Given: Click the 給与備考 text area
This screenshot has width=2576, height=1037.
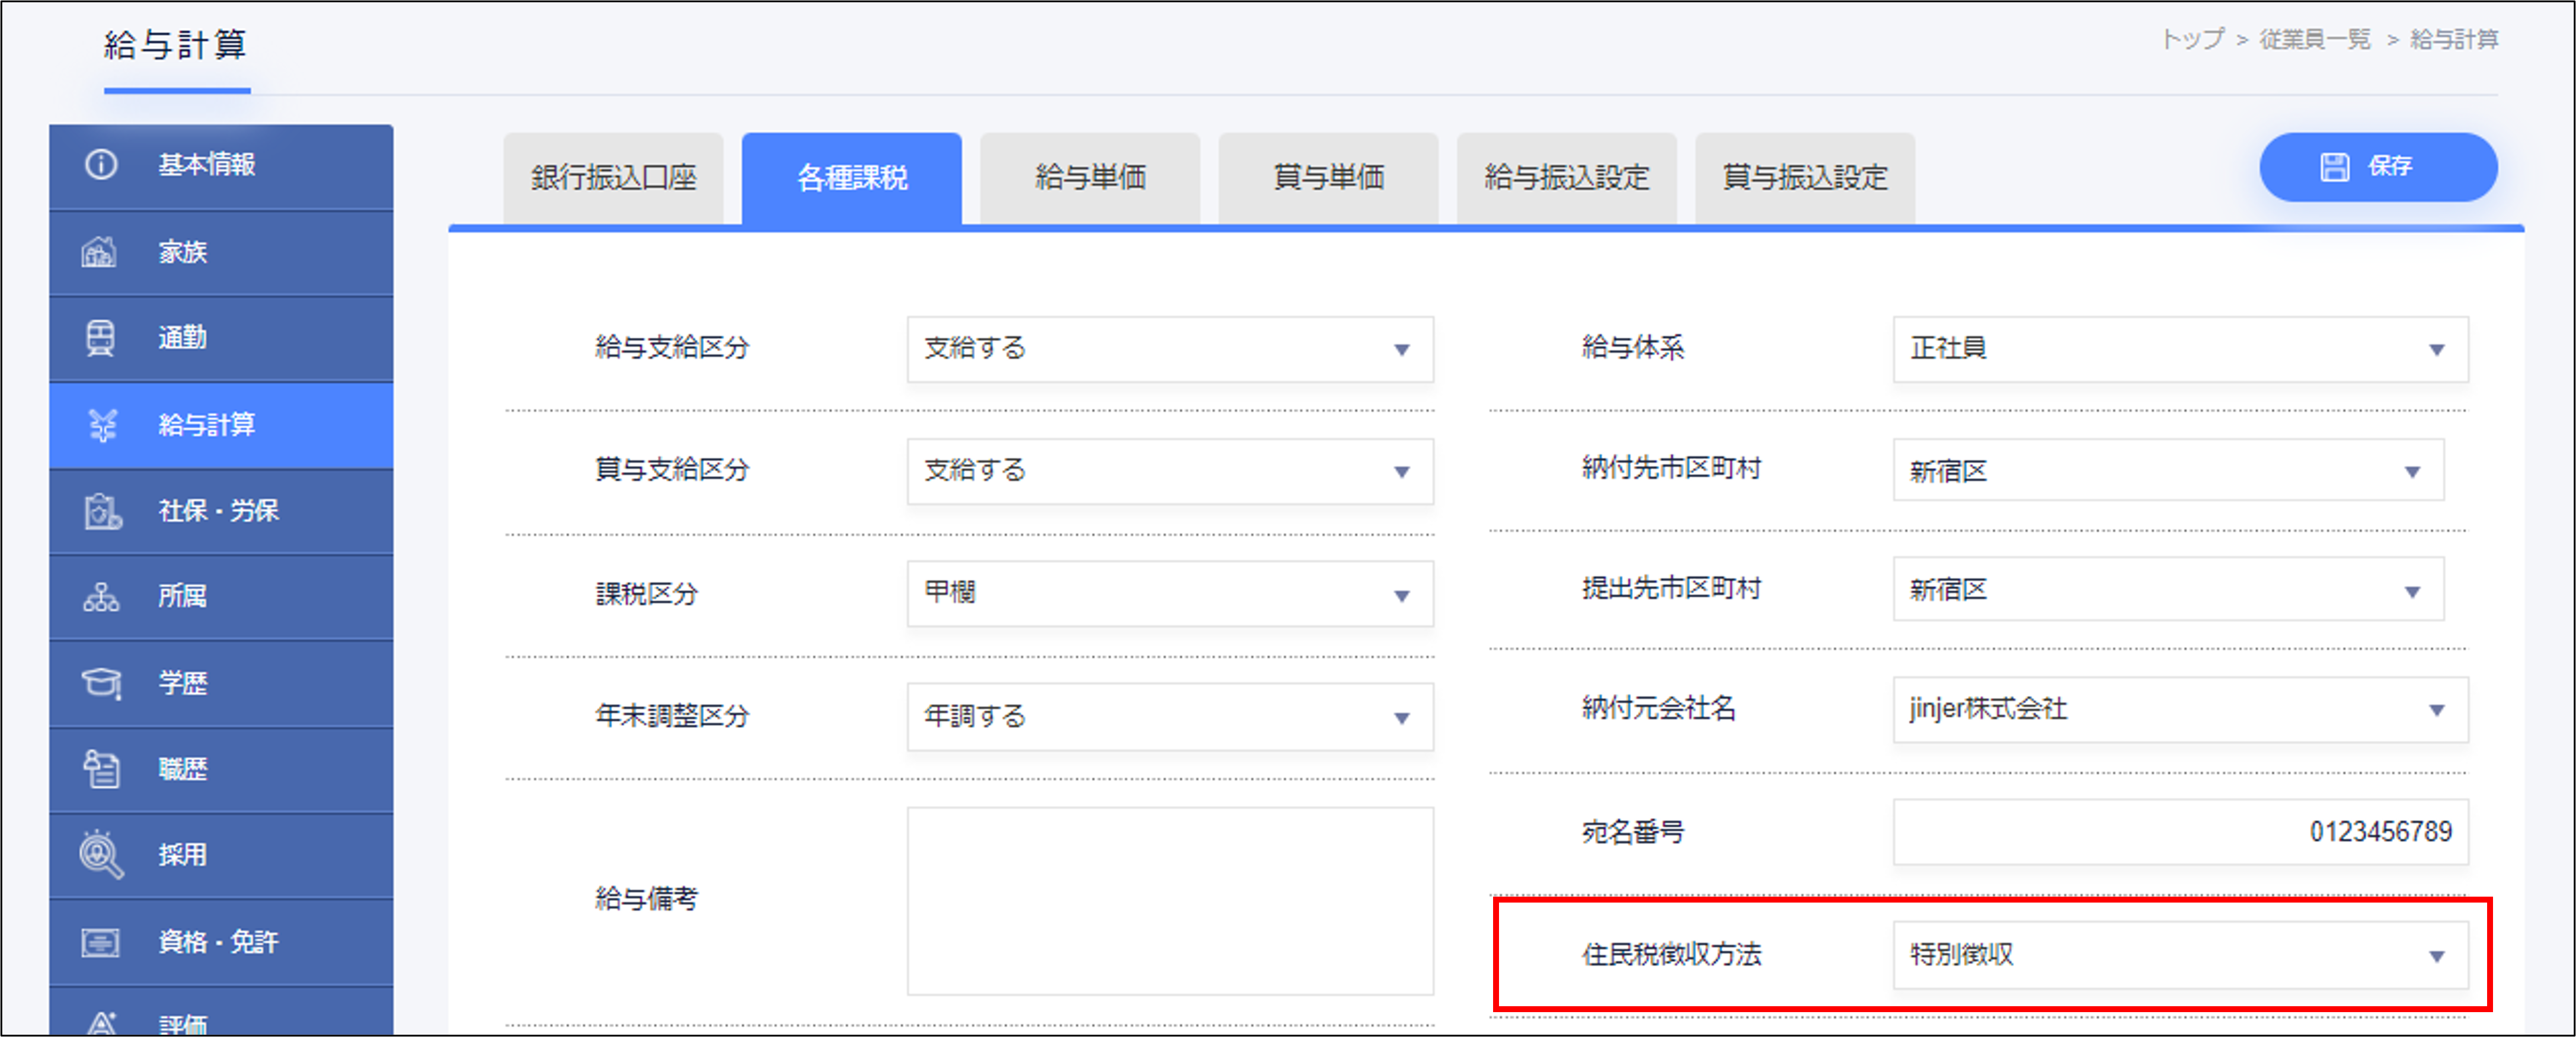Looking at the screenshot, I should 1170,901.
